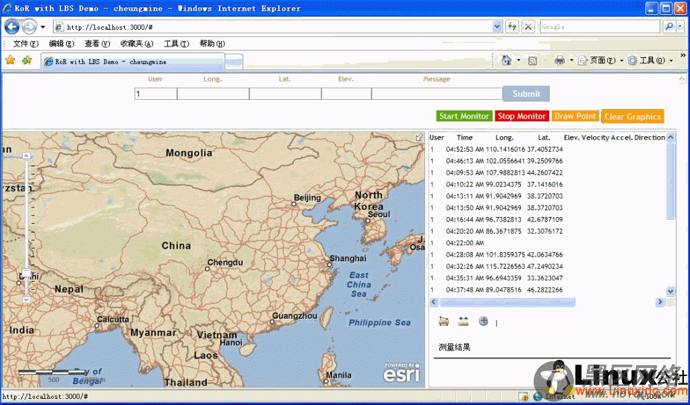Select the RoR with LBS Demo tab

pyautogui.click(x=133, y=61)
